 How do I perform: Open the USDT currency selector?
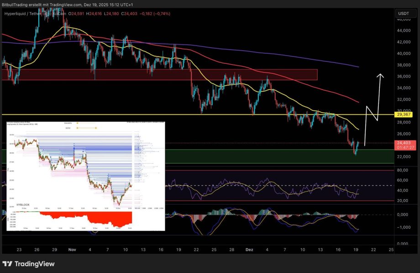(404, 14)
